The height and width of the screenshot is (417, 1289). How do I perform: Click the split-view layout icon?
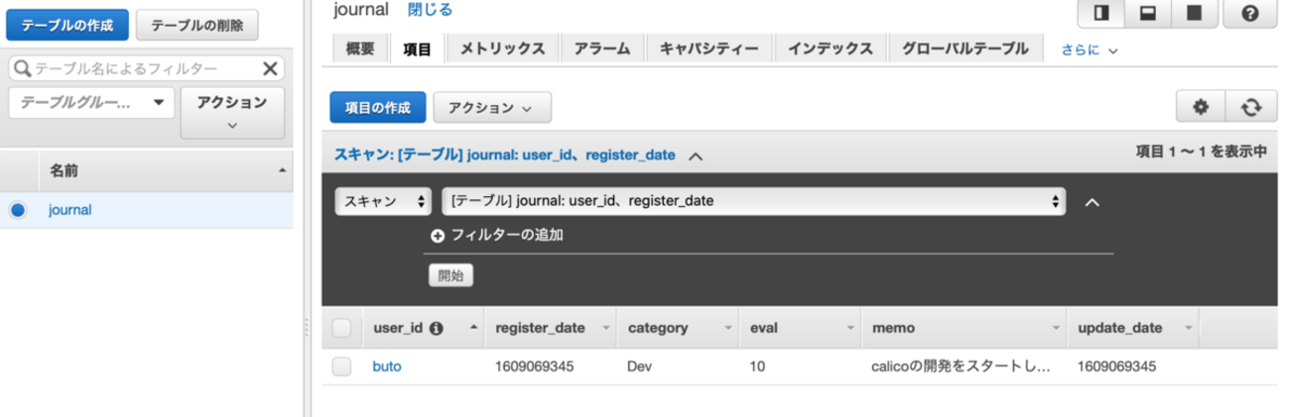[x=1101, y=16]
